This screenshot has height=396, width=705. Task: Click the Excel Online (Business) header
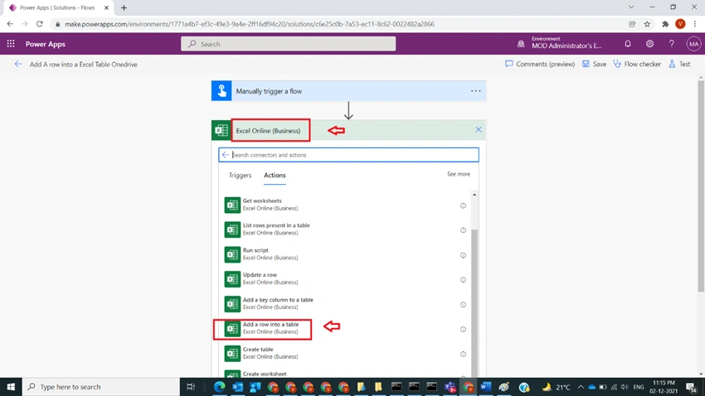(348, 130)
